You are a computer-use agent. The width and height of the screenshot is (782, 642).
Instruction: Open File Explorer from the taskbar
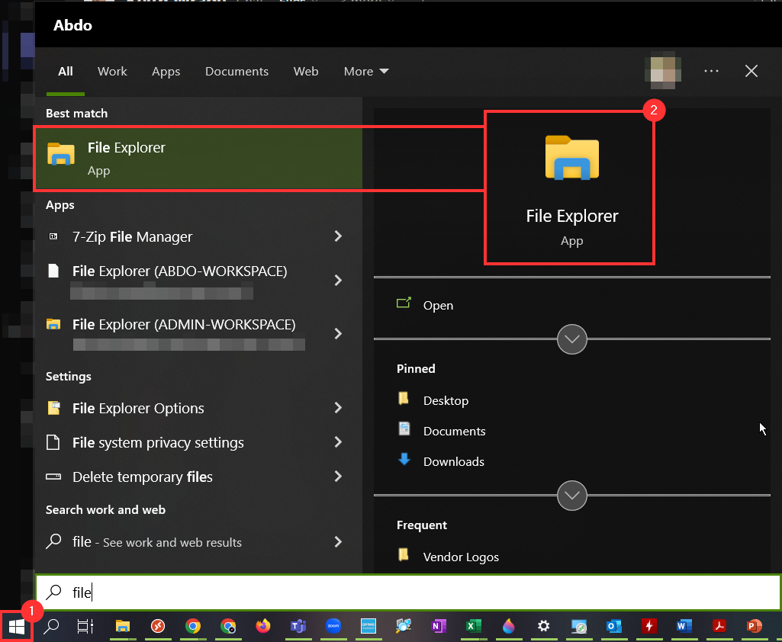123,626
